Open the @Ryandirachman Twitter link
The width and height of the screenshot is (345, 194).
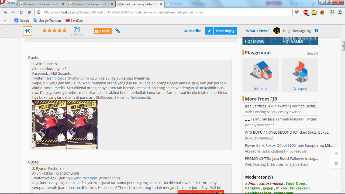[82, 178]
